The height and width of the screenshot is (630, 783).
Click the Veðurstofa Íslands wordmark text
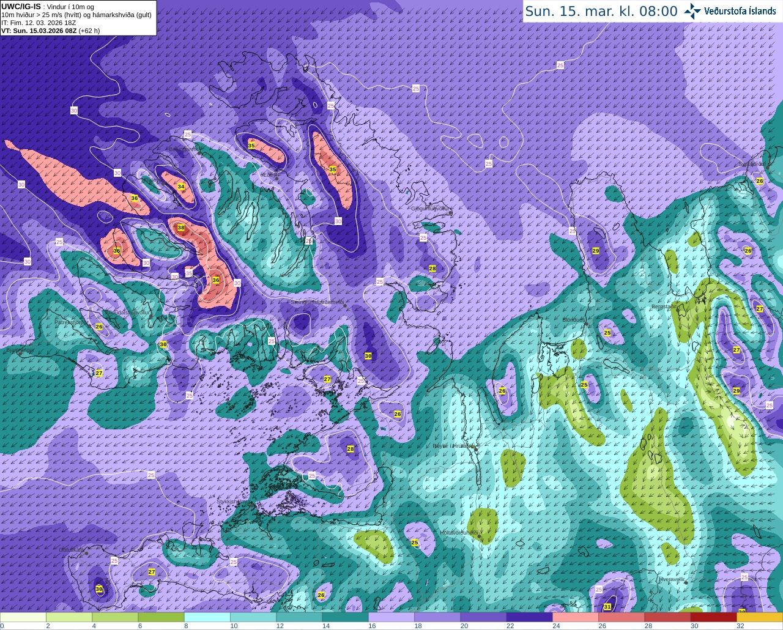pos(740,11)
